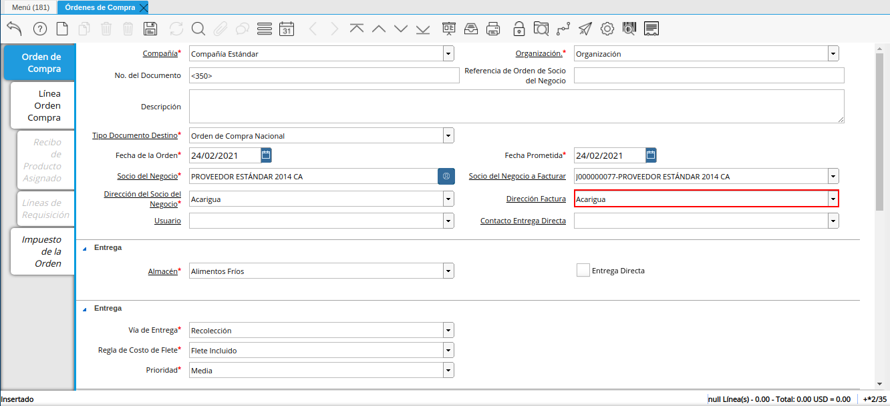The image size is (890, 406).
Task: Open the calendar history records icon
Action: (x=287, y=29)
